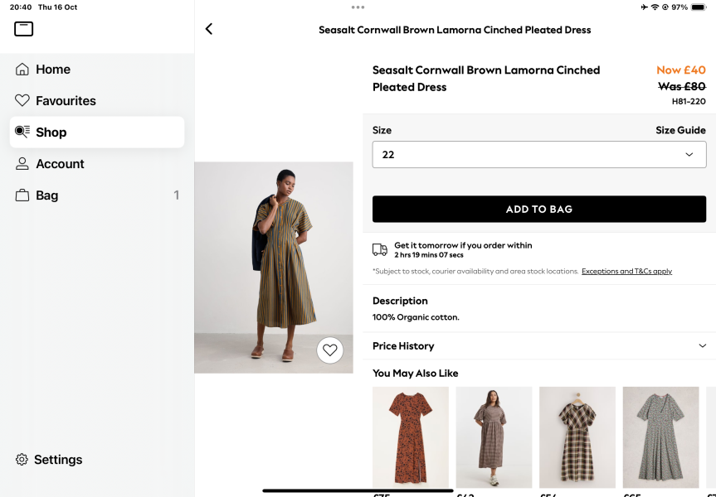Click the Wi-Fi status icon
The width and height of the screenshot is (716, 497).
655,7
